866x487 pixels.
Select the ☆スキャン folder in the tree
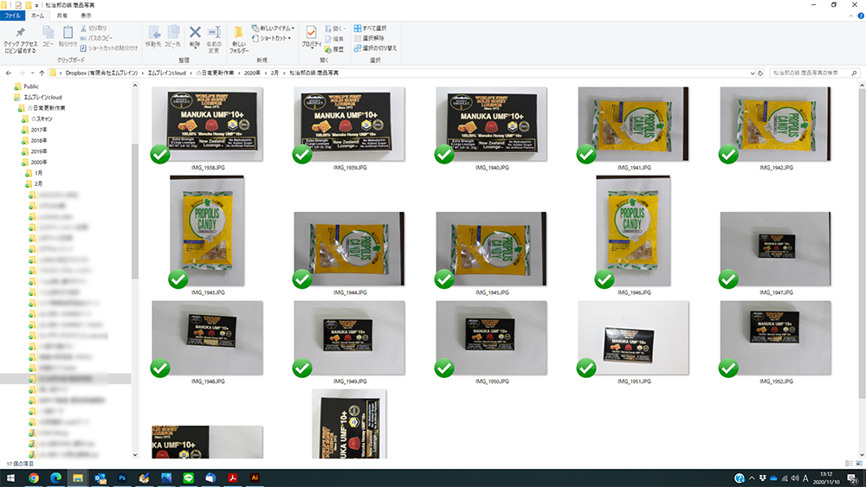click(42, 119)
